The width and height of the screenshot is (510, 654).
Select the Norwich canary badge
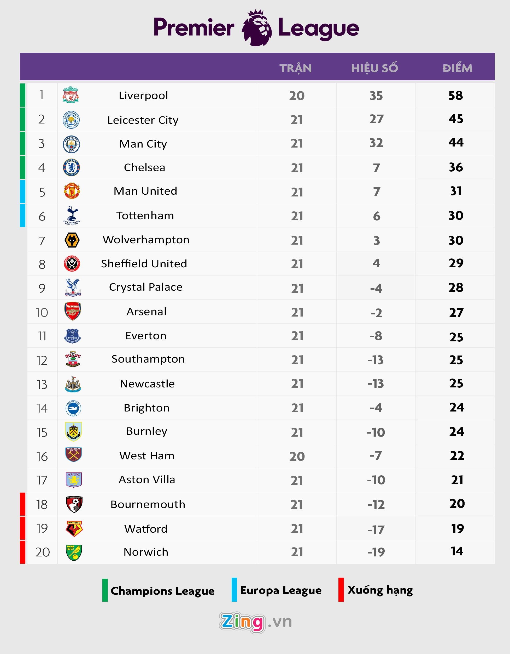(74, 552)
